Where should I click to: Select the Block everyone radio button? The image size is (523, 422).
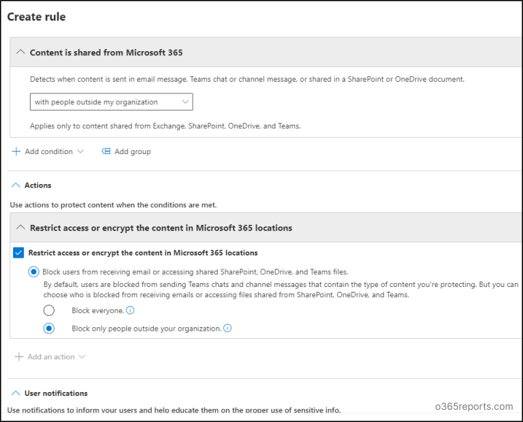pos(49,310)
